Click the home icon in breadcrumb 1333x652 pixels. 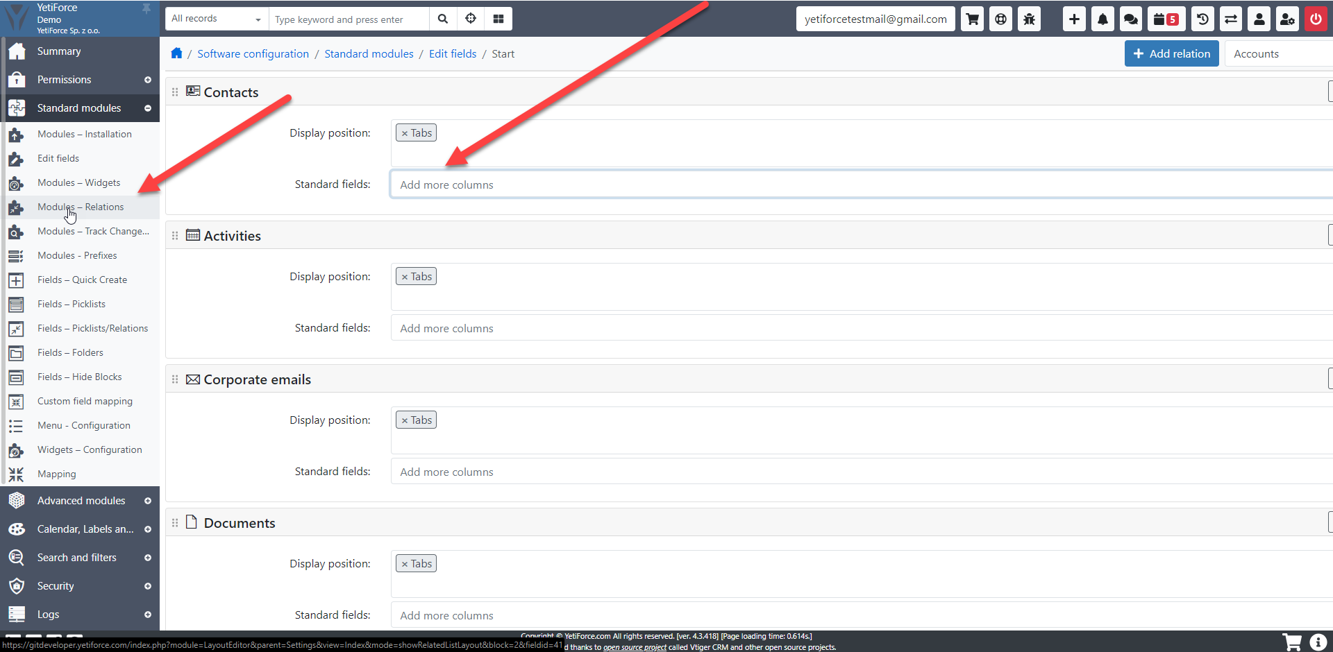(x=176, y=53)
